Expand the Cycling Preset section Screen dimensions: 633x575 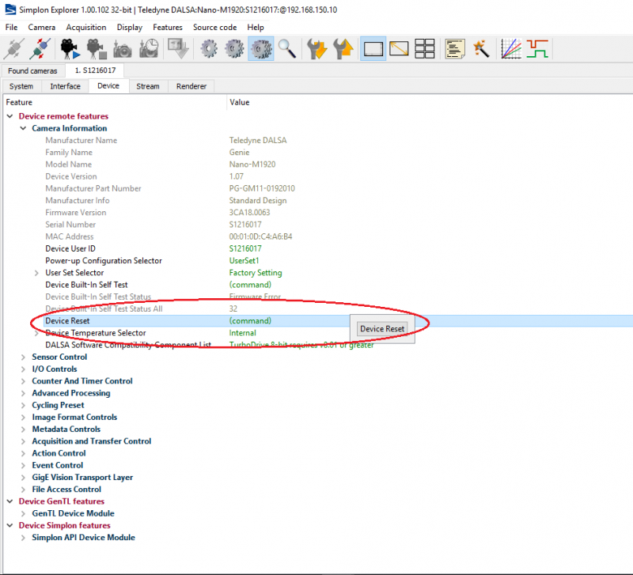(x=23, y=406)
